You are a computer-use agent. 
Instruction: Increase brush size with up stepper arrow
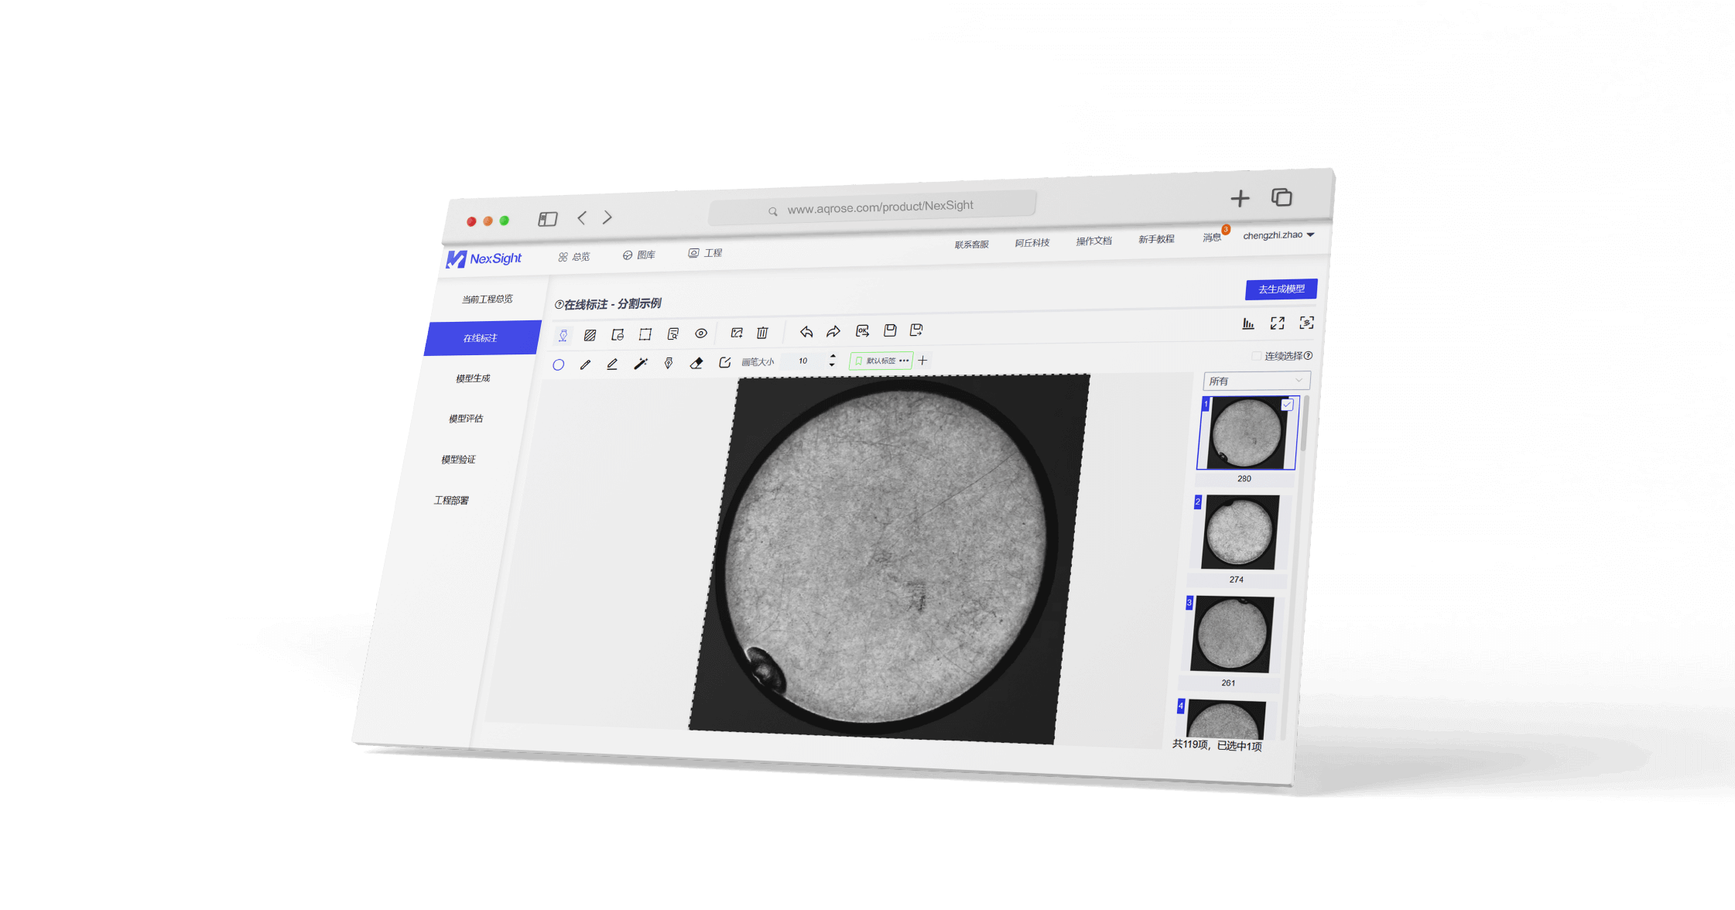click(x=833, y=356)
